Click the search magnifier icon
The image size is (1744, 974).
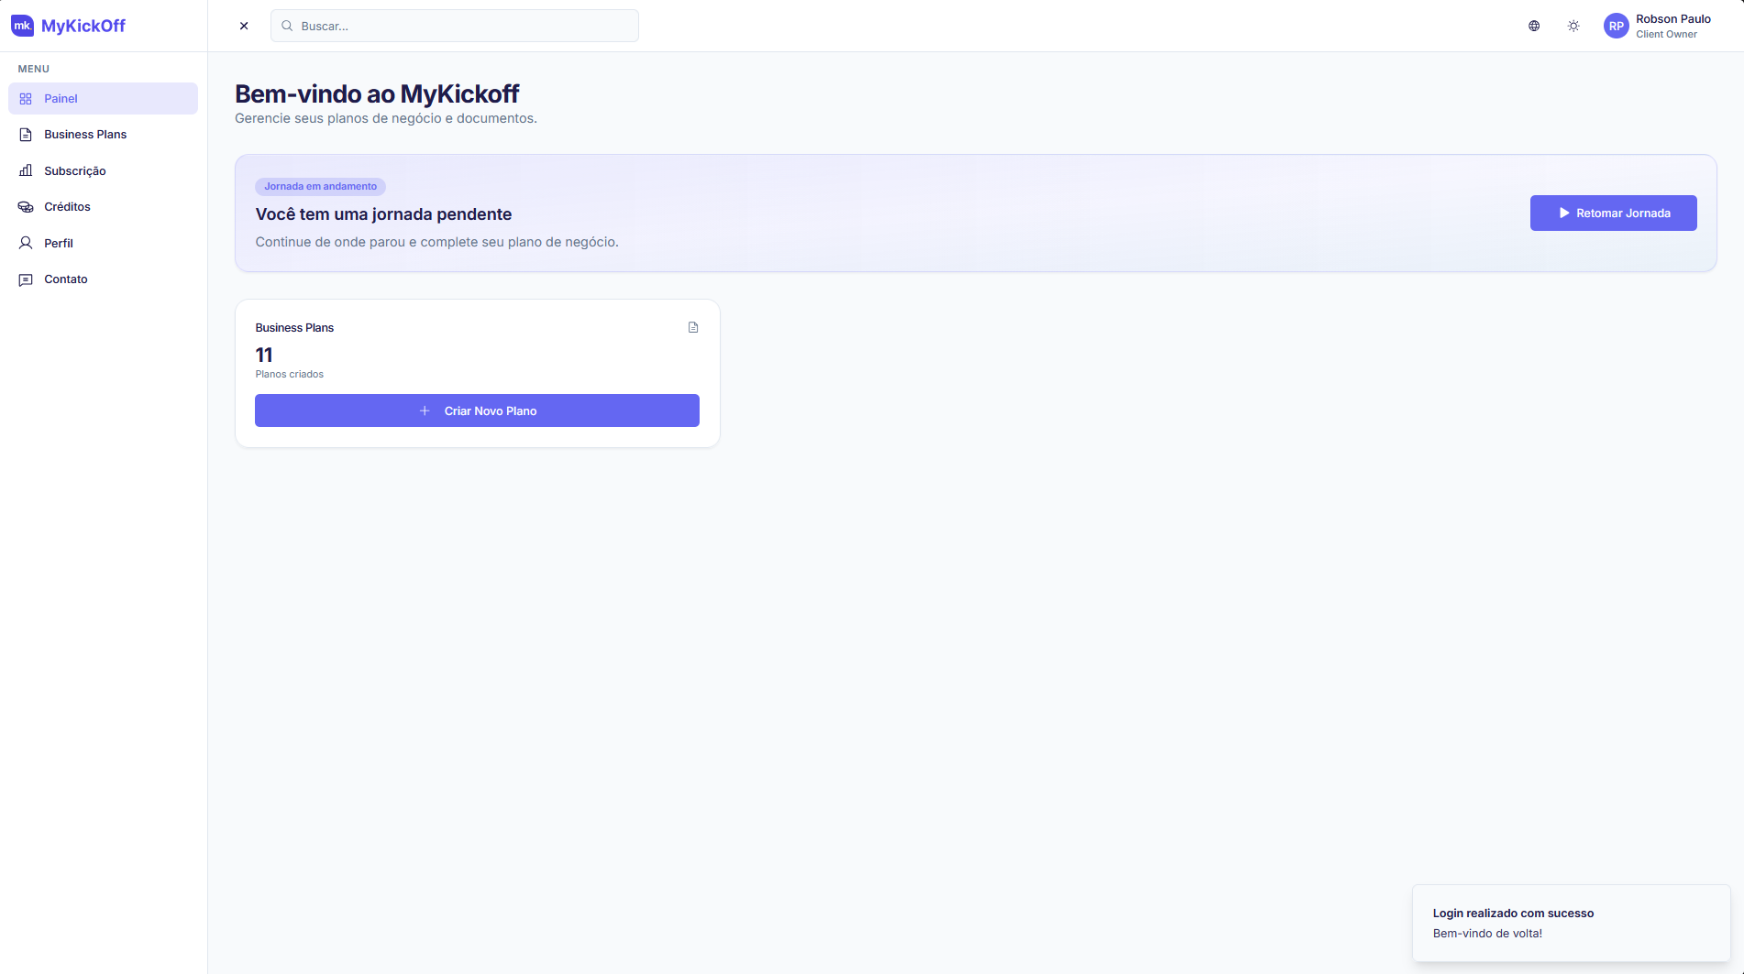tap(287, 26)
